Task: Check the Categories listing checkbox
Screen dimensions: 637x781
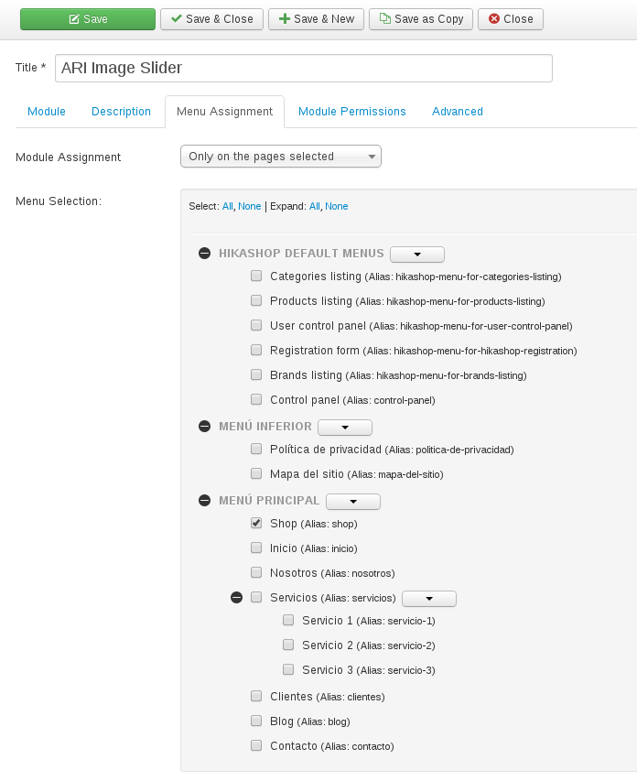Action: pos(256,276)
